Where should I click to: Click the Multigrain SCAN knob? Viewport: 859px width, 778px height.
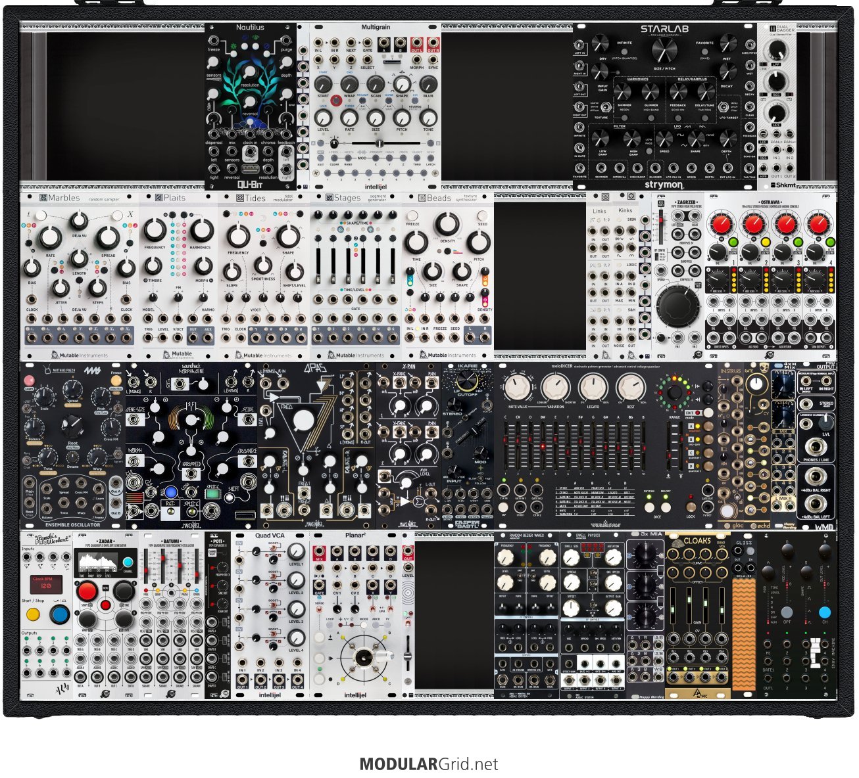(376, 83)
